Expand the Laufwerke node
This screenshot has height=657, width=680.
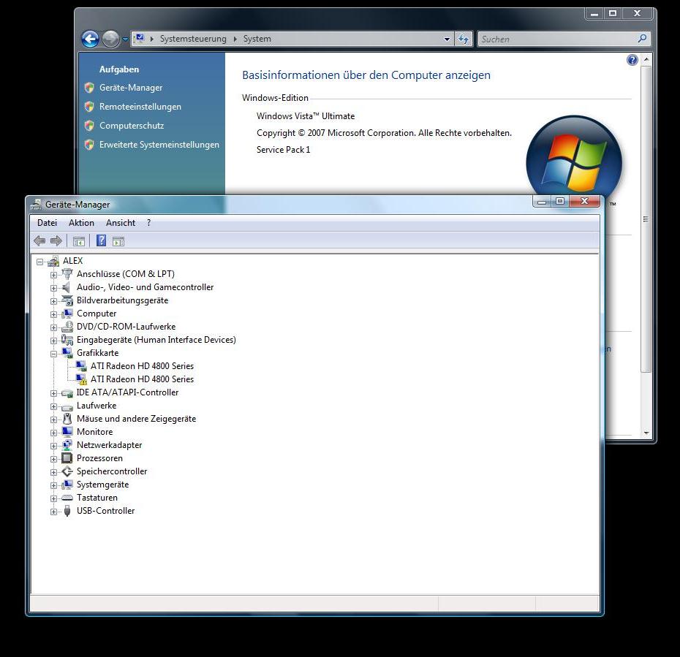point(54,406)
